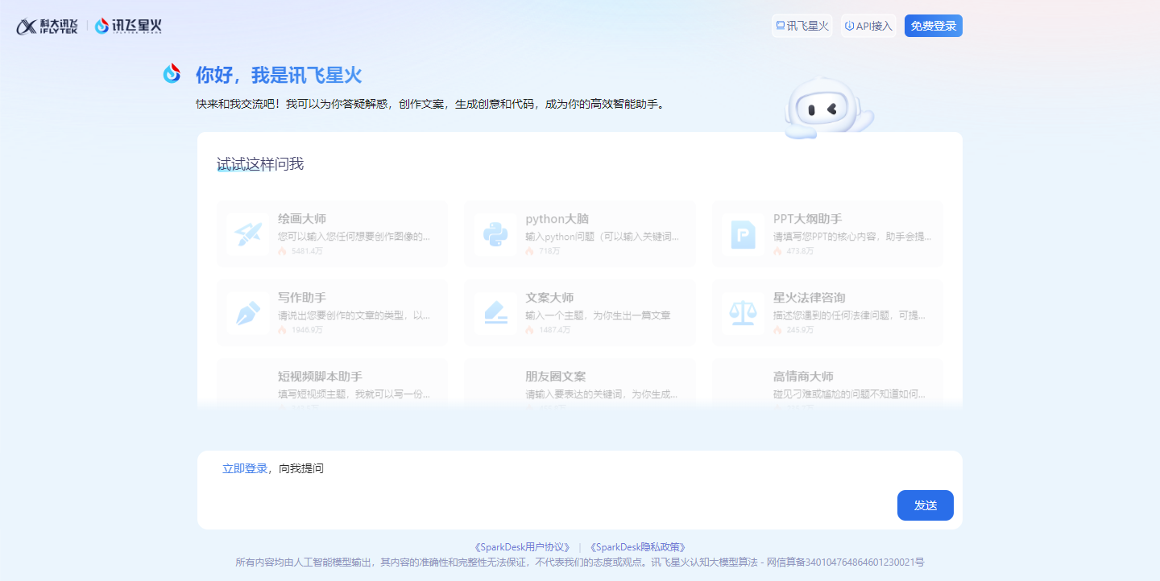Image resolution: width=1160 pixels, height=581 pixels.
Task: Click the 立即登录 link
Action: [x=245, y=468]
